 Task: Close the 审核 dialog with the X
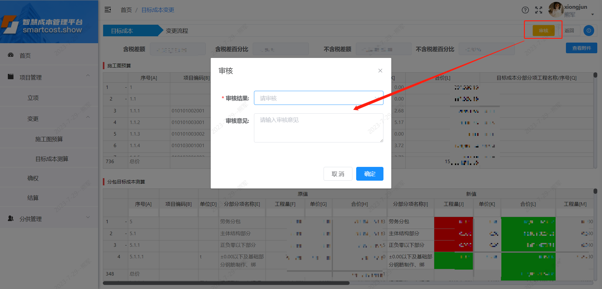tap(380, 70)
